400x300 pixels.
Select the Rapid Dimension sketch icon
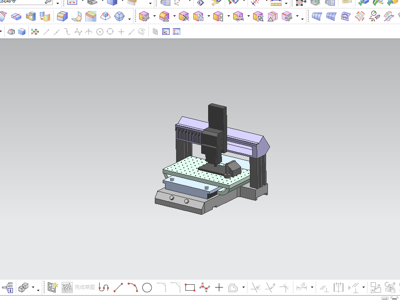point(302,287)
